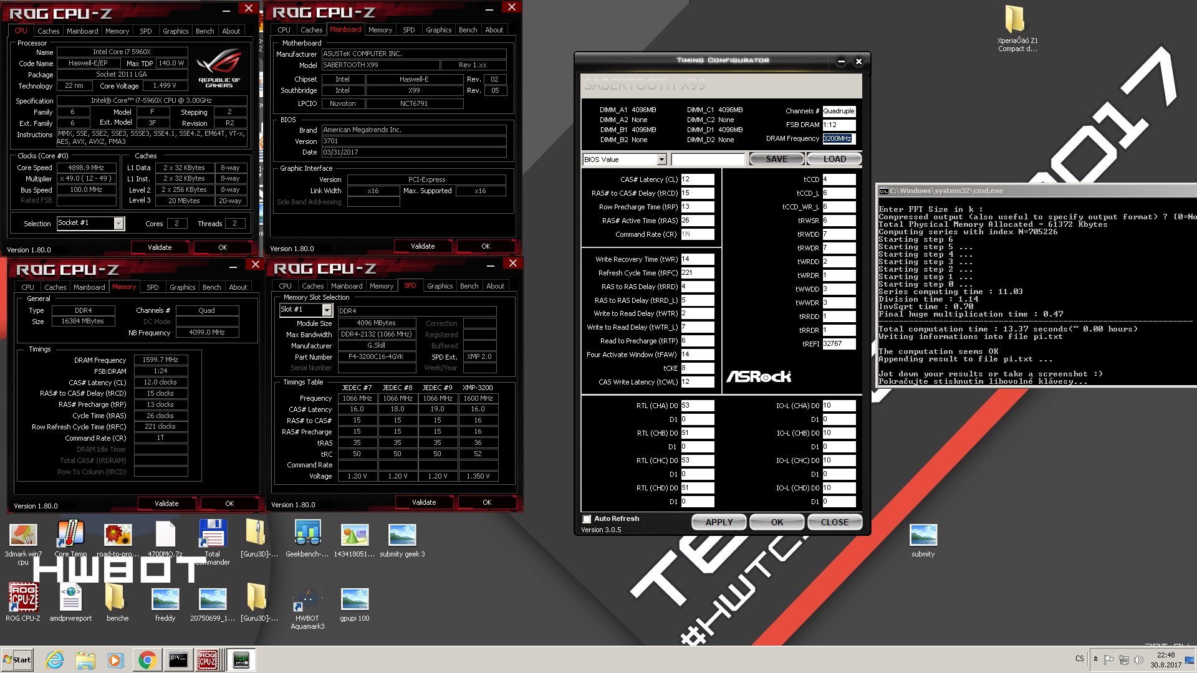Open the Xperia Z1 Compact folder
1197x673 pixels.
pos(1017,29)
